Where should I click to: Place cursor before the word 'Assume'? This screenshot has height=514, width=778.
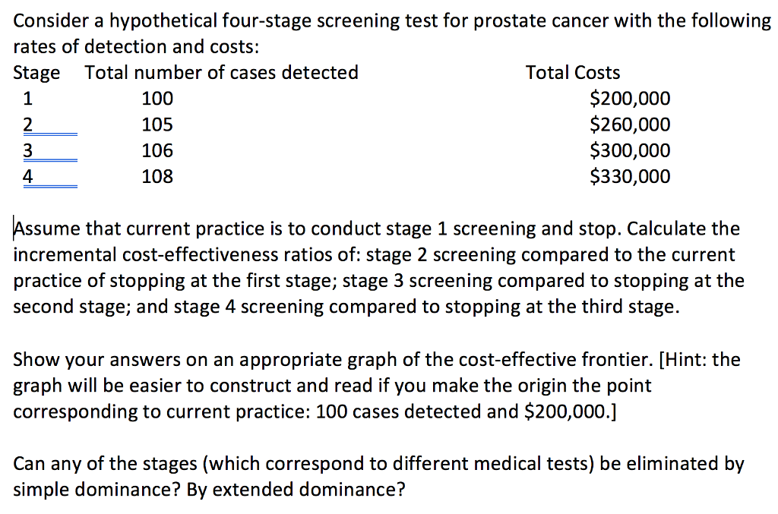[14, 229]
